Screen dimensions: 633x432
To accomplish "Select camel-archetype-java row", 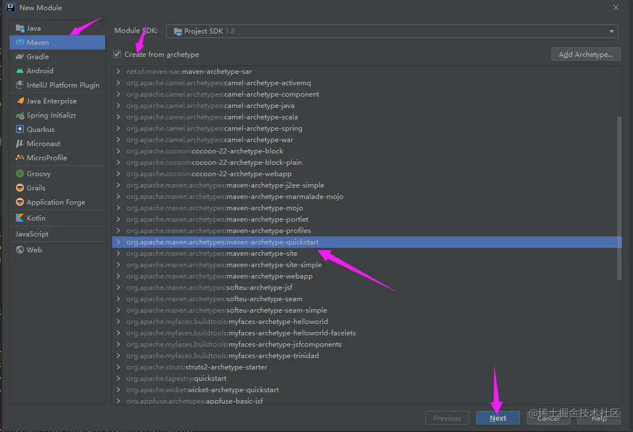I will [367, 106].
